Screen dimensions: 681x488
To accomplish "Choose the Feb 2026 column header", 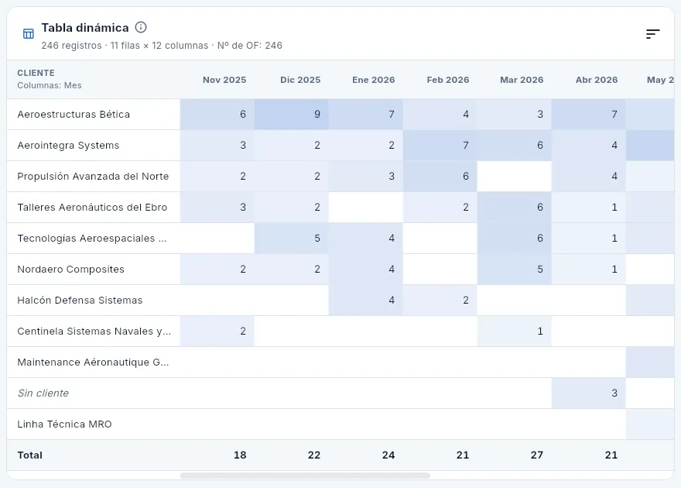I will click(x=448, y=80).
